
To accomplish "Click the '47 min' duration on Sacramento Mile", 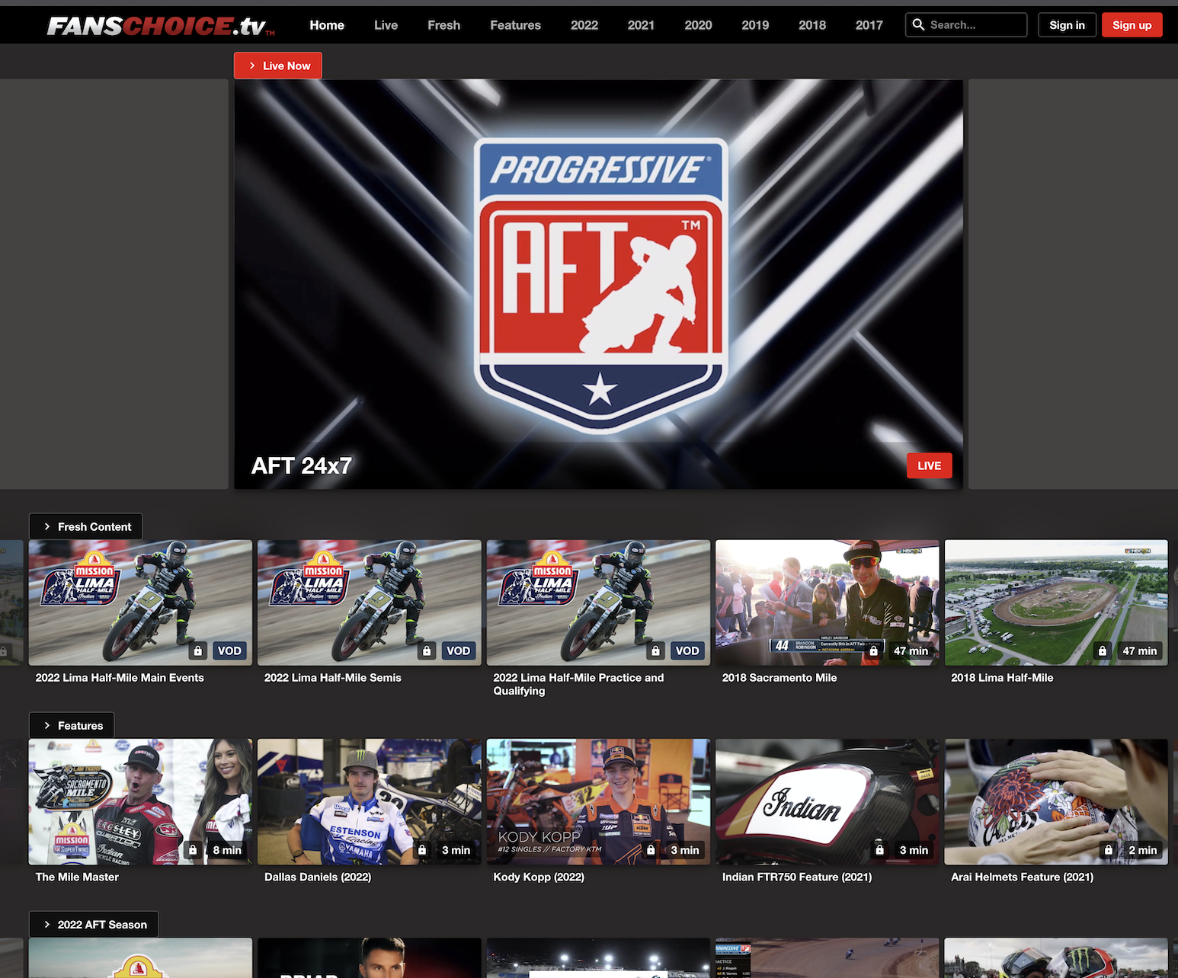I will (911, 650).
